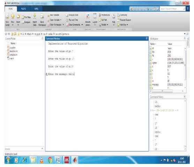Open the Simulink Library
This screenshot has width=194, height=167.
pyautogui.click(x=88, y=20)
